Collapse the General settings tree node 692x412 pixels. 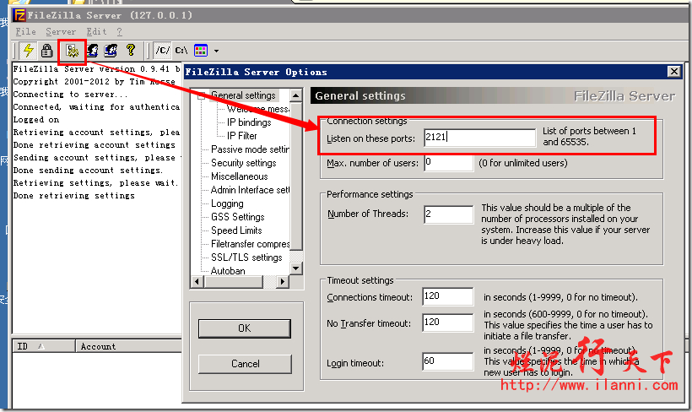click(201, 95)
